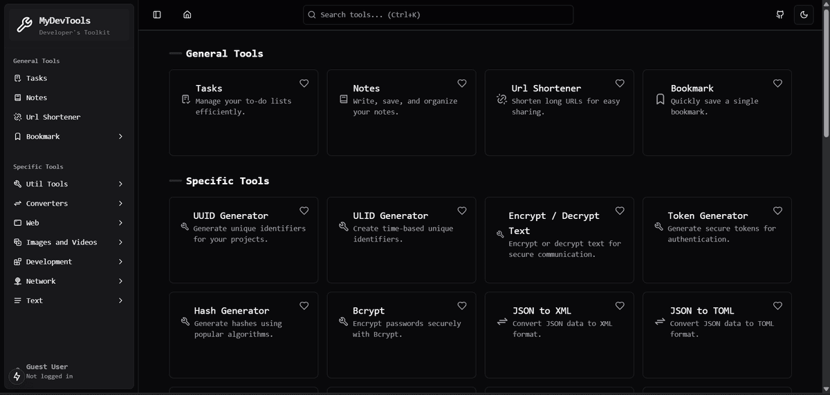Toggle the dark mode moon button
830x395 pixels.
point(804,15)
